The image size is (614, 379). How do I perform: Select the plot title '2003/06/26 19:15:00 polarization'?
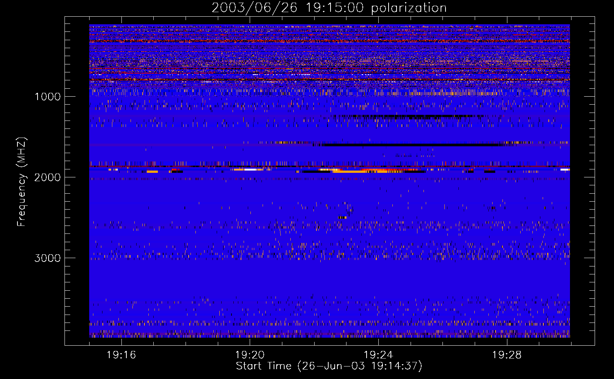329,8
